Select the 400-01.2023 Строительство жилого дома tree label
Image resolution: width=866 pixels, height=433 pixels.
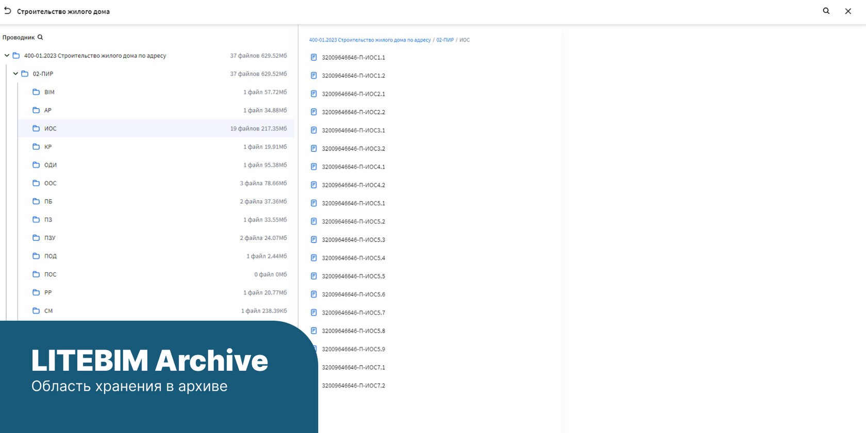(x=95, y=56)
